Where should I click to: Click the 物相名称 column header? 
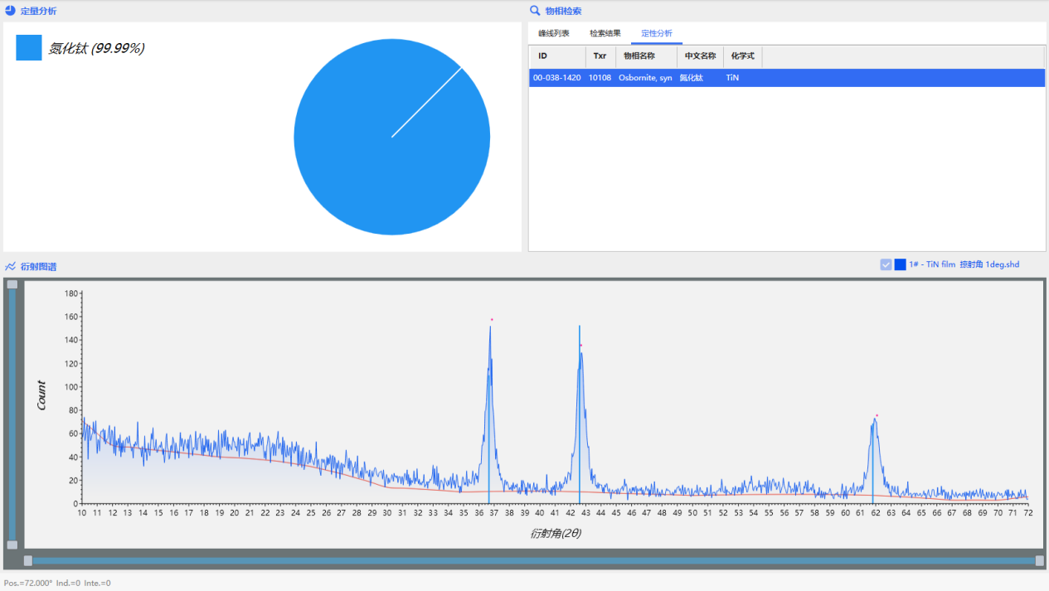639,56
